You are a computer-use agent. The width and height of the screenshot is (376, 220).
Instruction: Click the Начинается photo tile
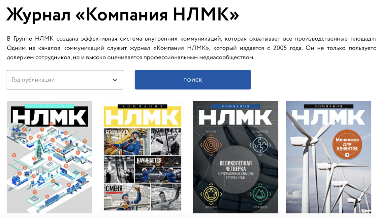point(158,169)
